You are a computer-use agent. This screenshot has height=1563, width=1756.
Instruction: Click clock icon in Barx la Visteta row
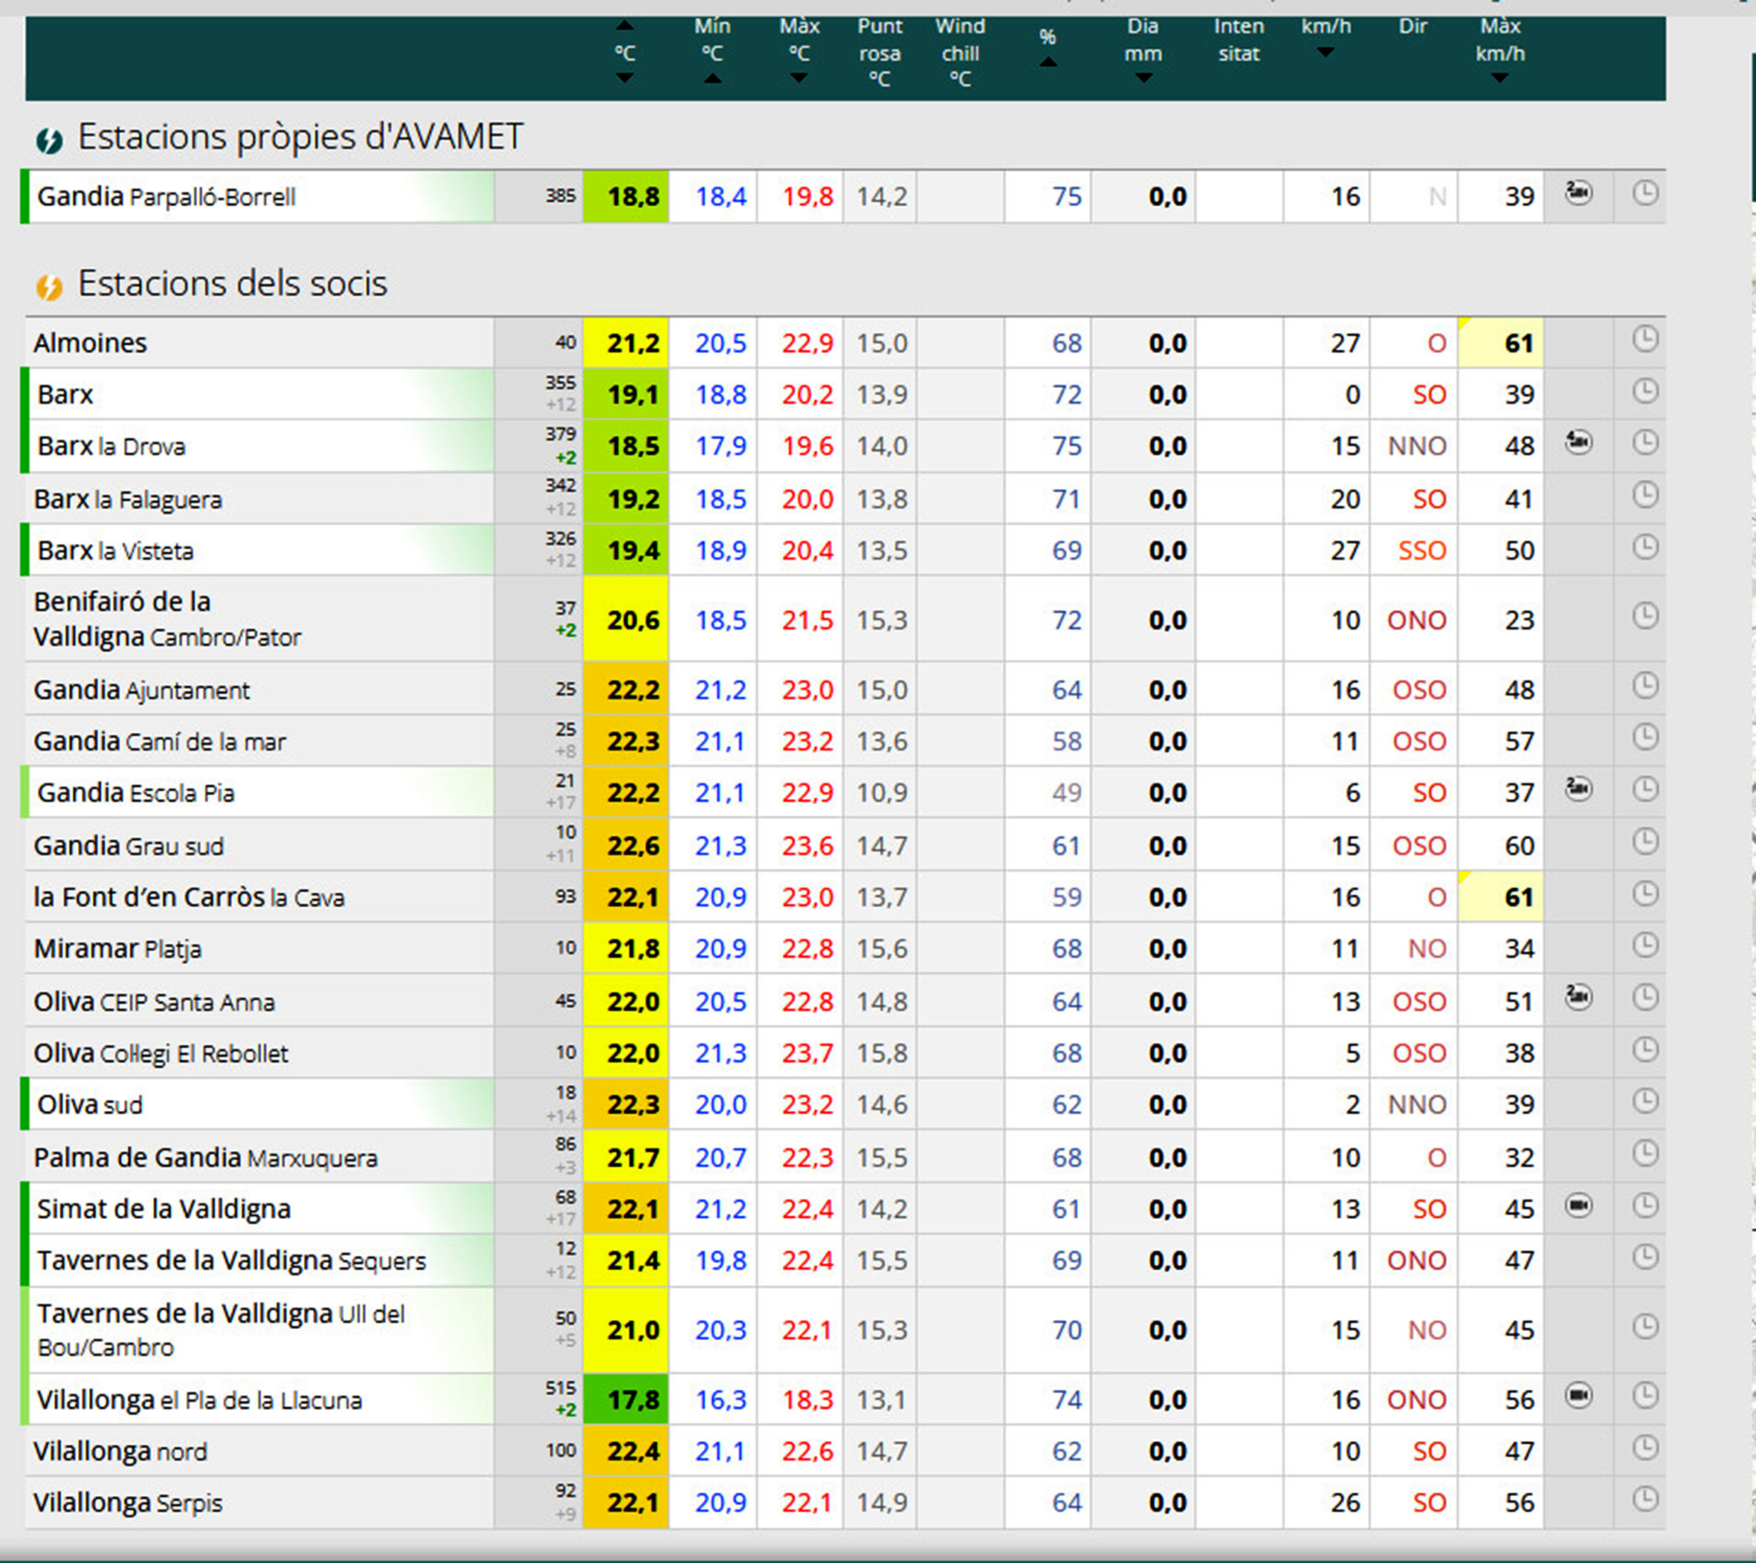pyautogui.click(x=1644, y=547)
